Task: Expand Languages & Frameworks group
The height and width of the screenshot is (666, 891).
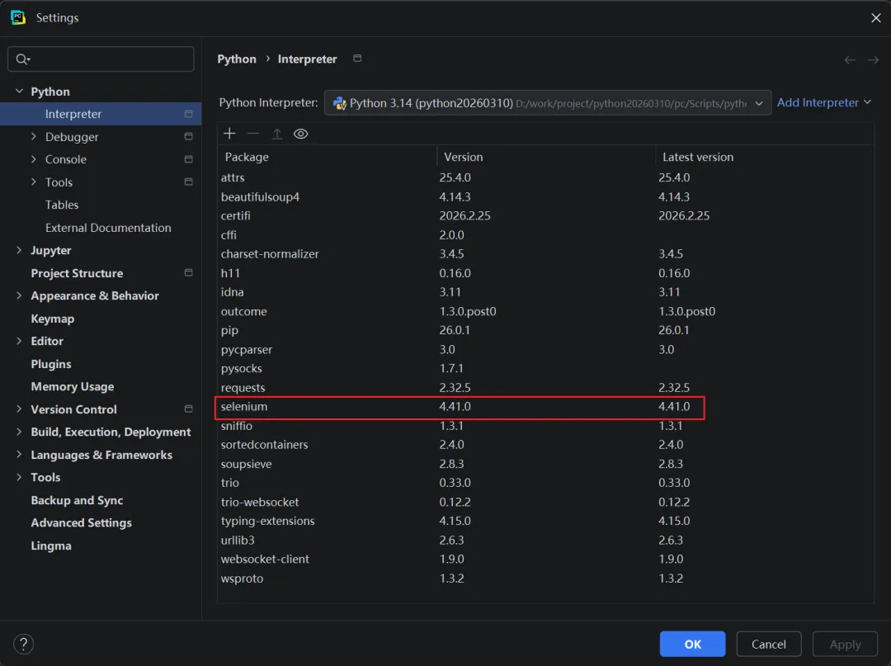Action: click(x=19, y=455)
